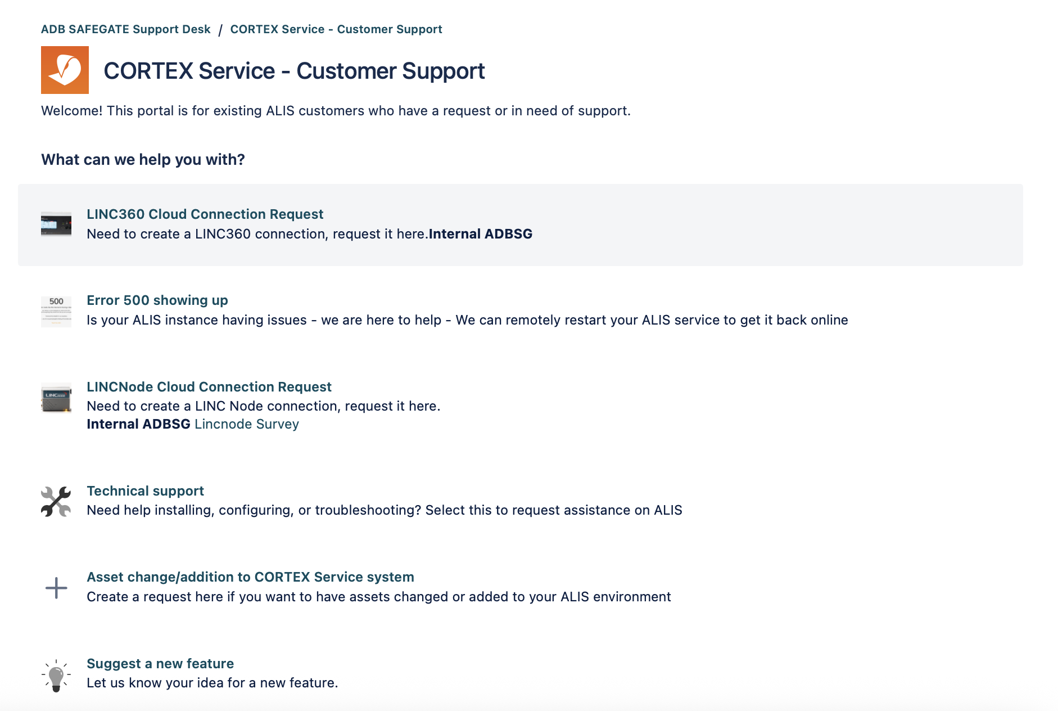Select Suggest a new feature

[160, 664]
